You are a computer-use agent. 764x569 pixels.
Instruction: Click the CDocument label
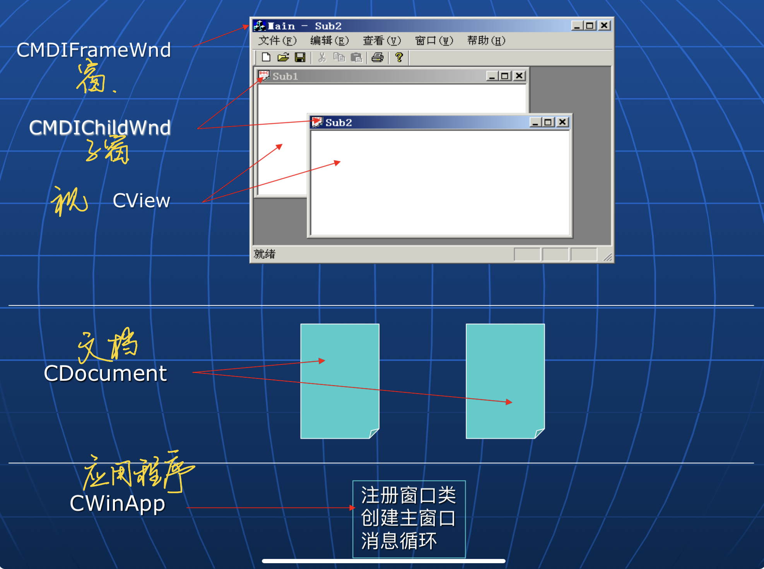coord(105,373)
